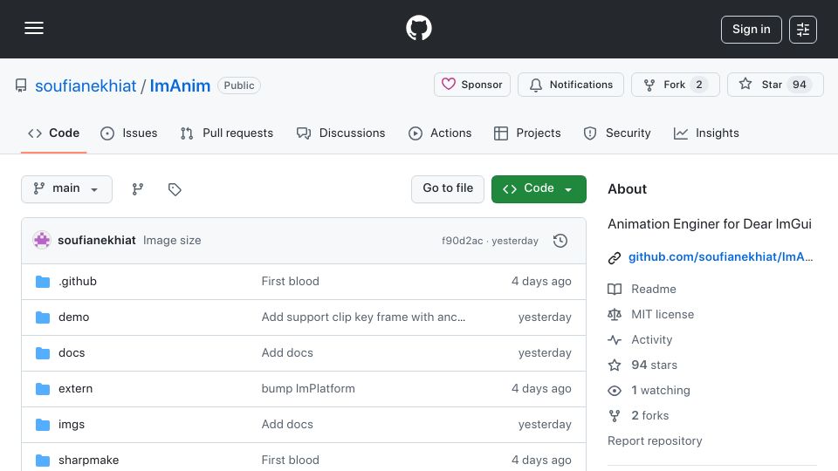Sponsor this repository via heart button

(x=472, y=85)
